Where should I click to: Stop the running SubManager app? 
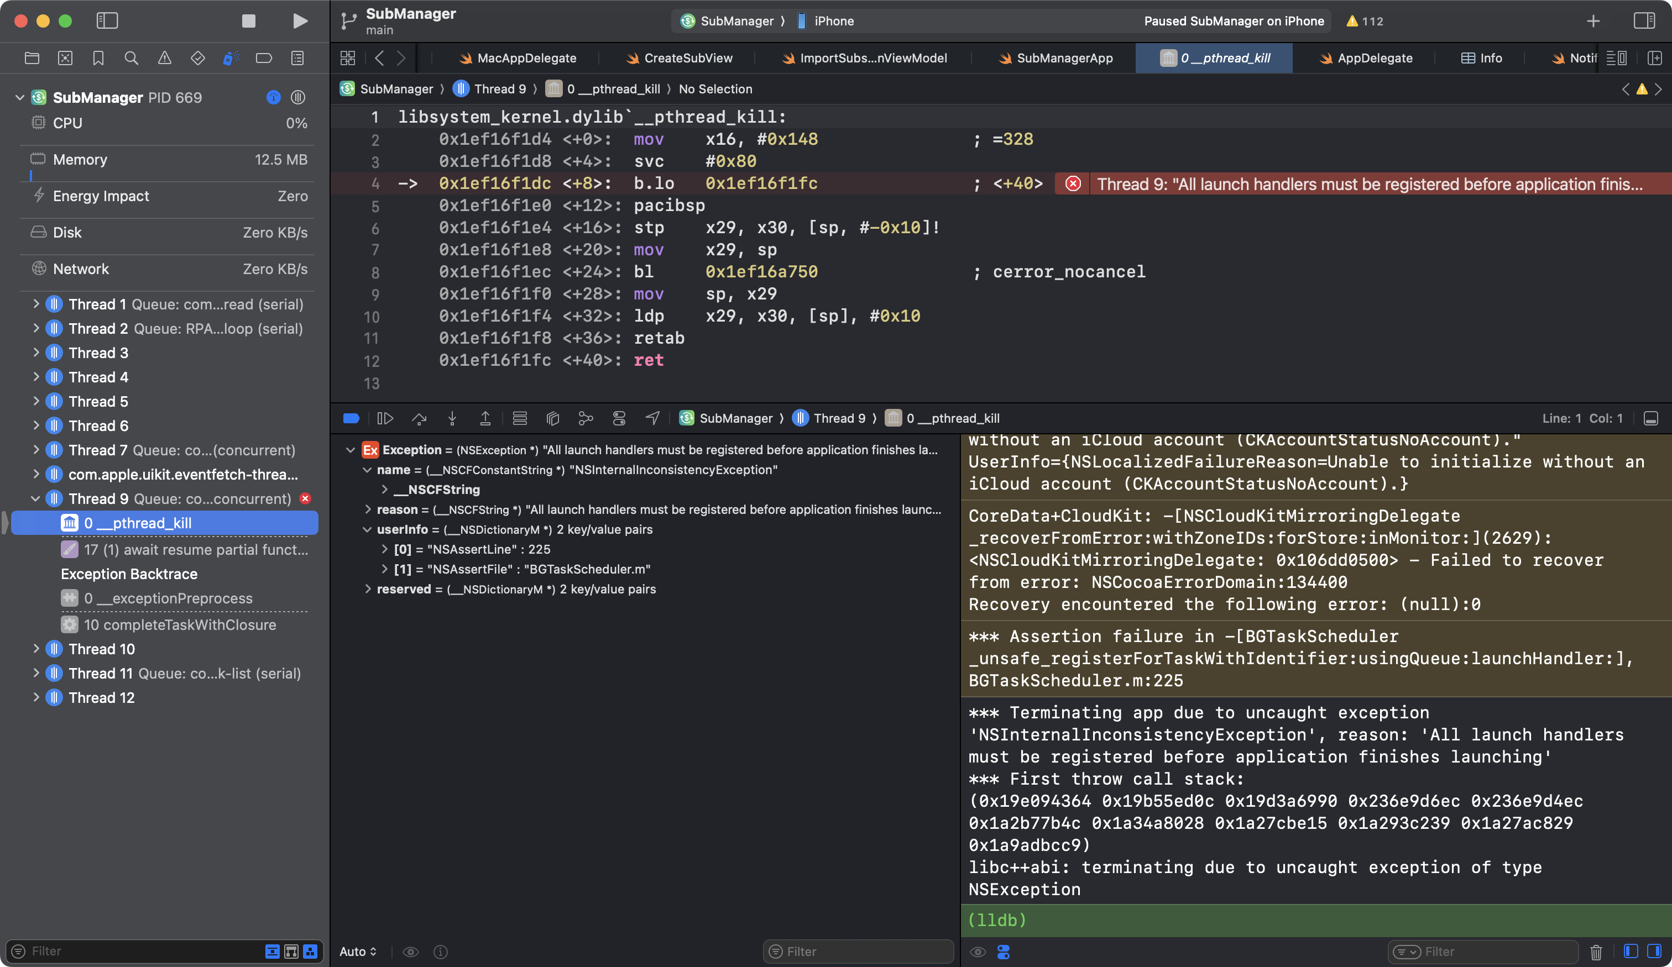click(x=249, y=21)
